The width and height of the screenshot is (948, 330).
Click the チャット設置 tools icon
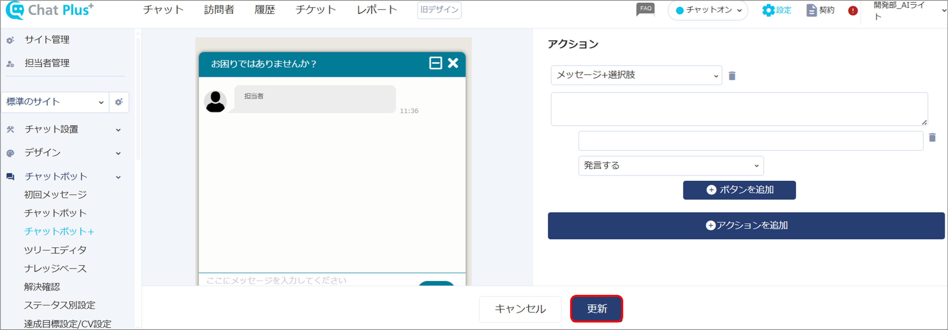[x=10, y=129]
